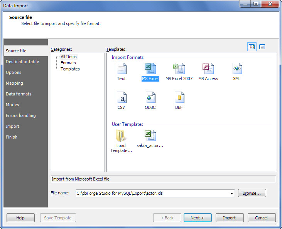This screenshot has width=282, height=229.
Task: Select the Text import format icon
Action: (x=122, y=69)
